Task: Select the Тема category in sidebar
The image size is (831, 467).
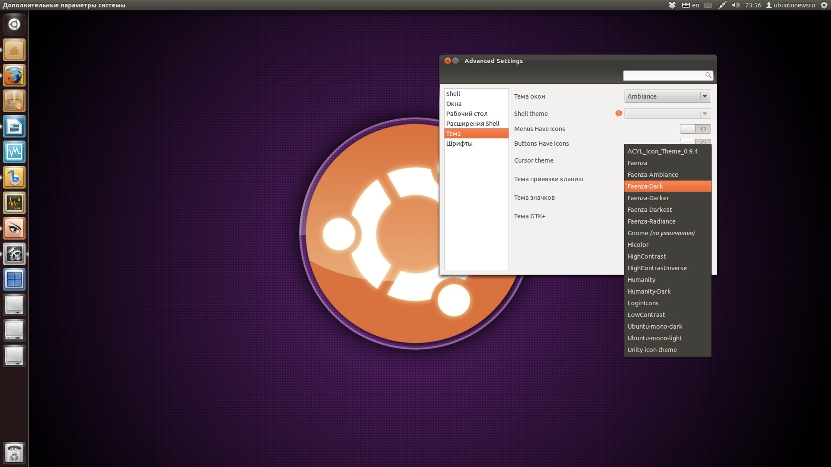Action: click(x=476, y=134)
